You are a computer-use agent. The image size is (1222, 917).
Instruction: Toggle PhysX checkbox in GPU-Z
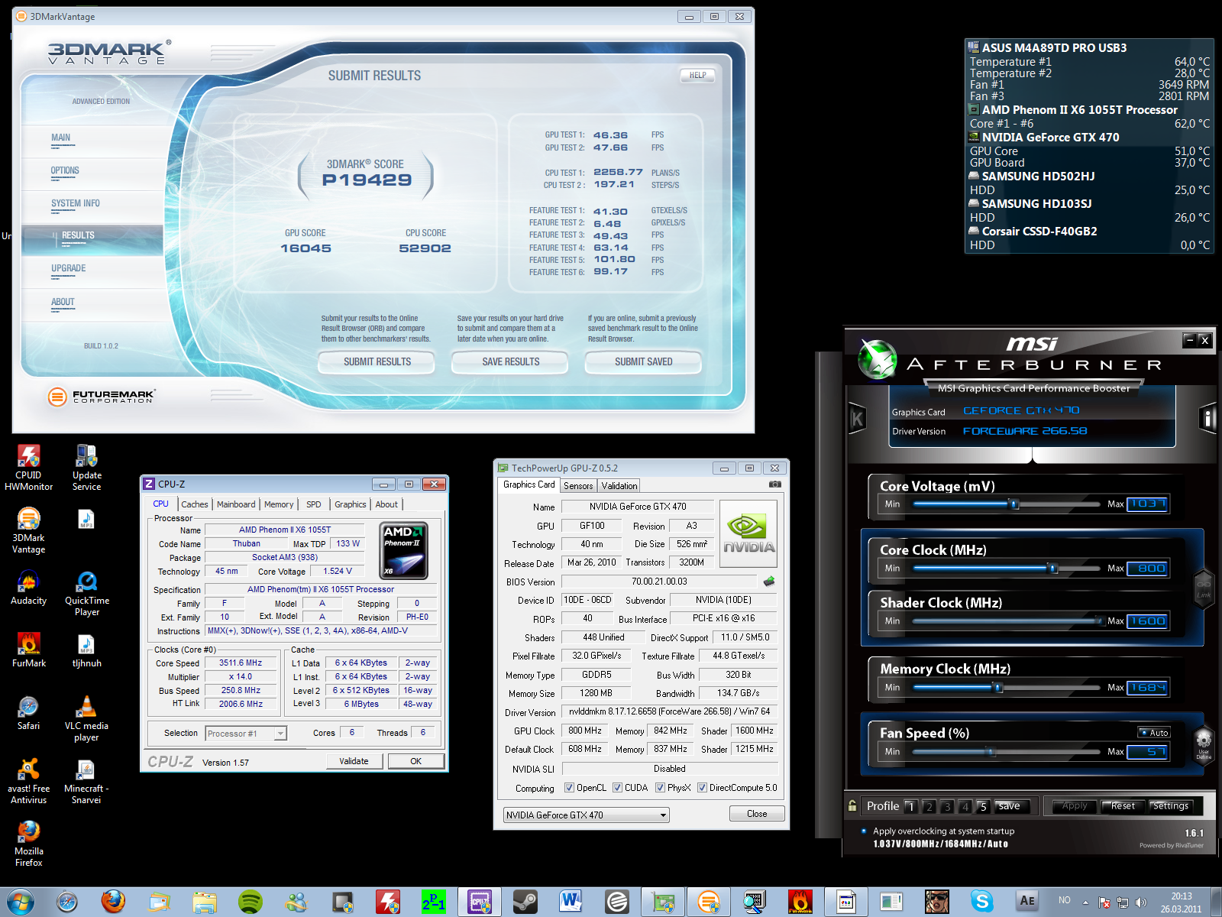pyautogui.click(x=660, y=788)
